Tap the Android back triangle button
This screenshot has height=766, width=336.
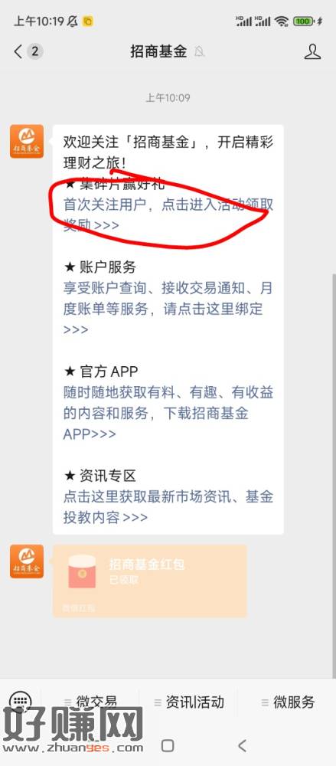click(242, 745)
